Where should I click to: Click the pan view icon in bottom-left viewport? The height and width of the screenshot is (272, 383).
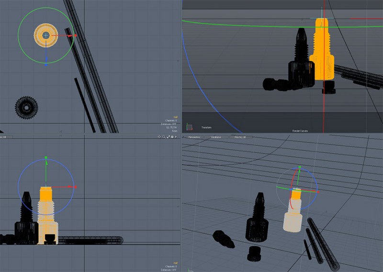(x=159, y=137)
